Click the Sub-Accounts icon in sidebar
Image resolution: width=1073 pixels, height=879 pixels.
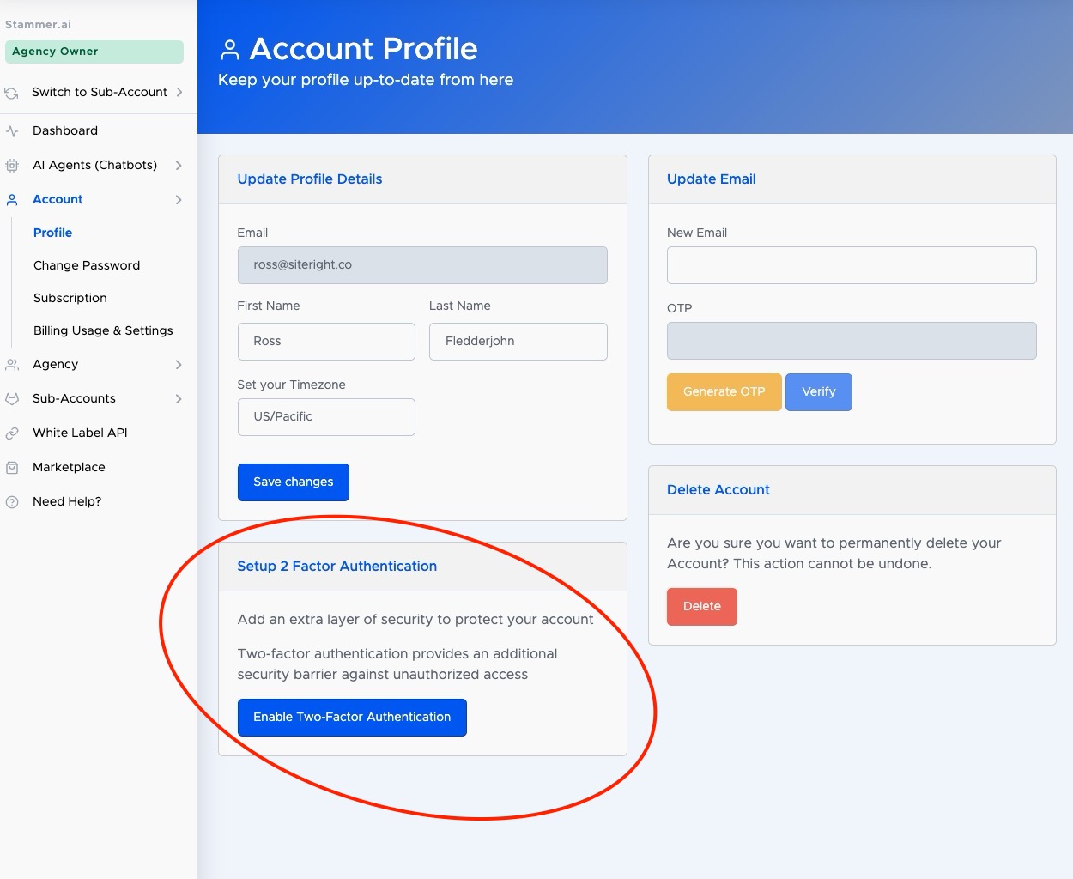point(12,399)
